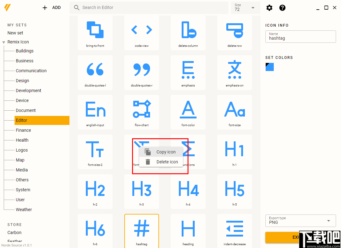Click the Set Colors swatch
The image size is (341, 248).
click(269, 67)
